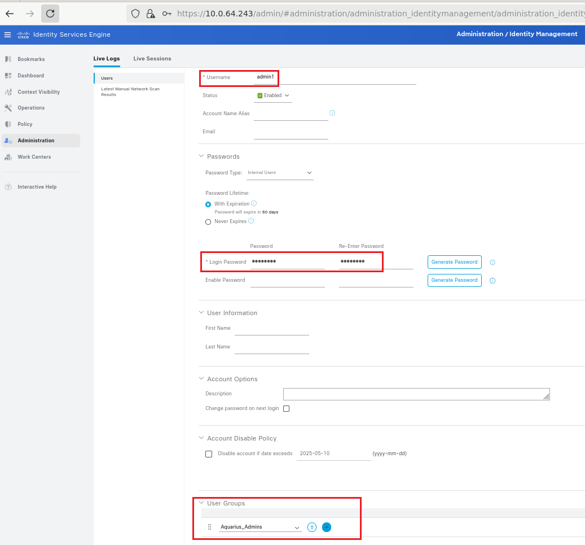This screenshot has width=585, height=545.
Task: Click the Dashboard sidebar icon
Action: (x=8, y=76)
